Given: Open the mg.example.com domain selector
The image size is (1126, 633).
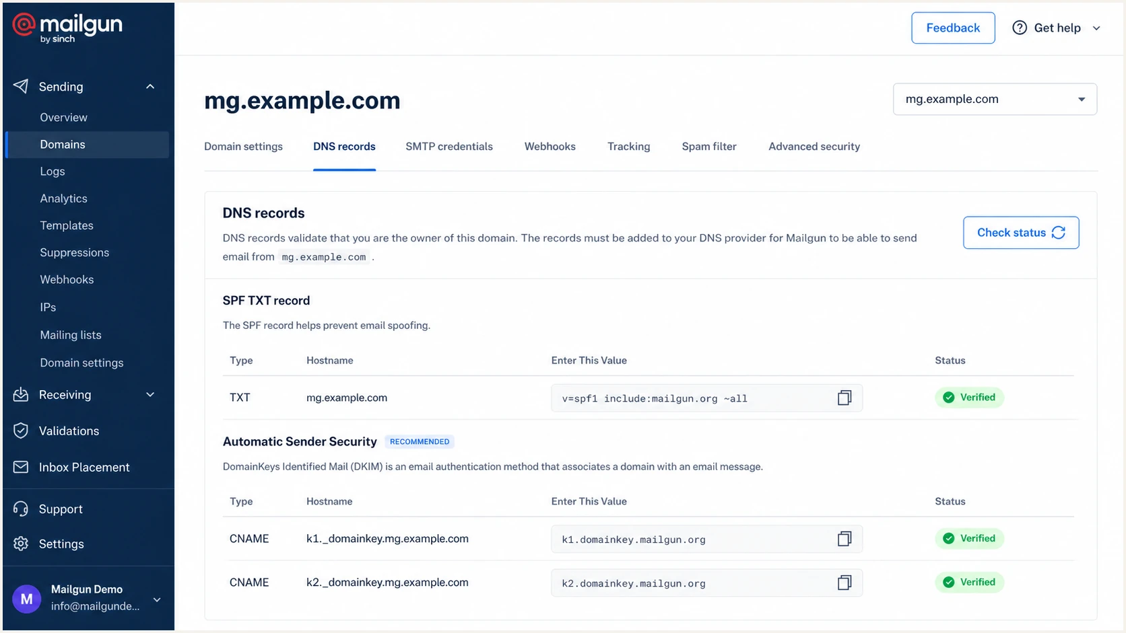Looking at the screenshot, I should tap(995, 99).
